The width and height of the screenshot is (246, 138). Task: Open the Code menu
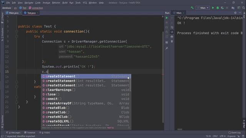pyautogui.click(x=38, y=3)
